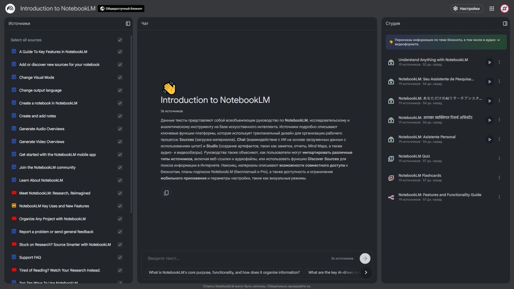
Task: Uncheck NotebookLM Key Uses and New Features checkbox
Action: click(120, 206)
